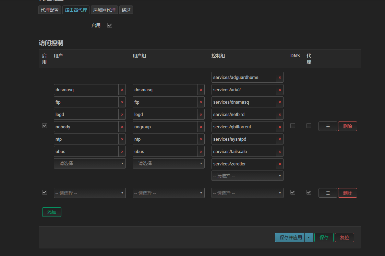Click the green 添加 button
385x256 pixels.
(51, 212)
